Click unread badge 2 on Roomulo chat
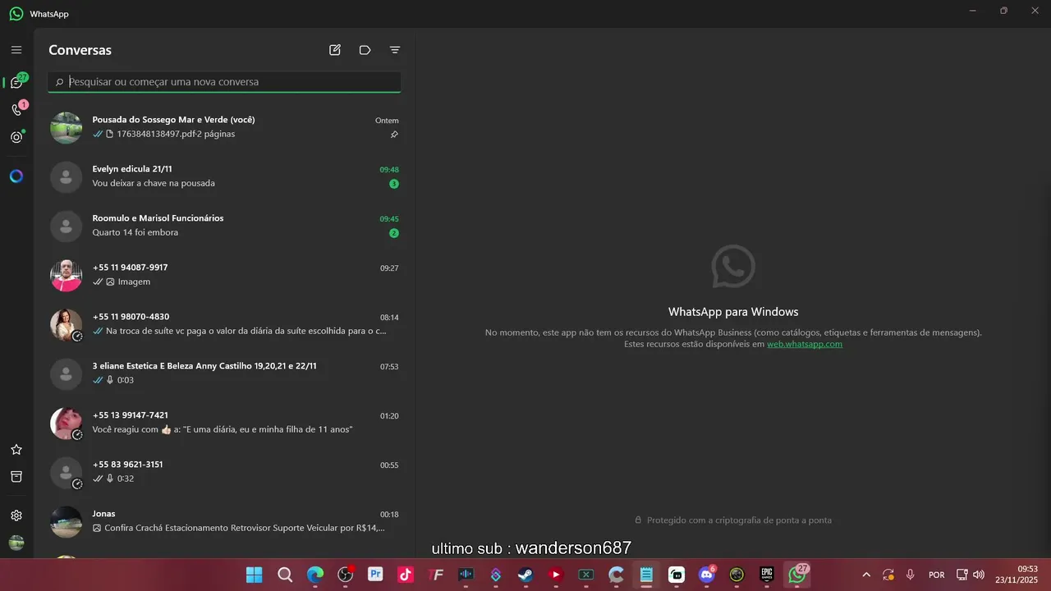The image size is (1051, 591). coord(394,233)
